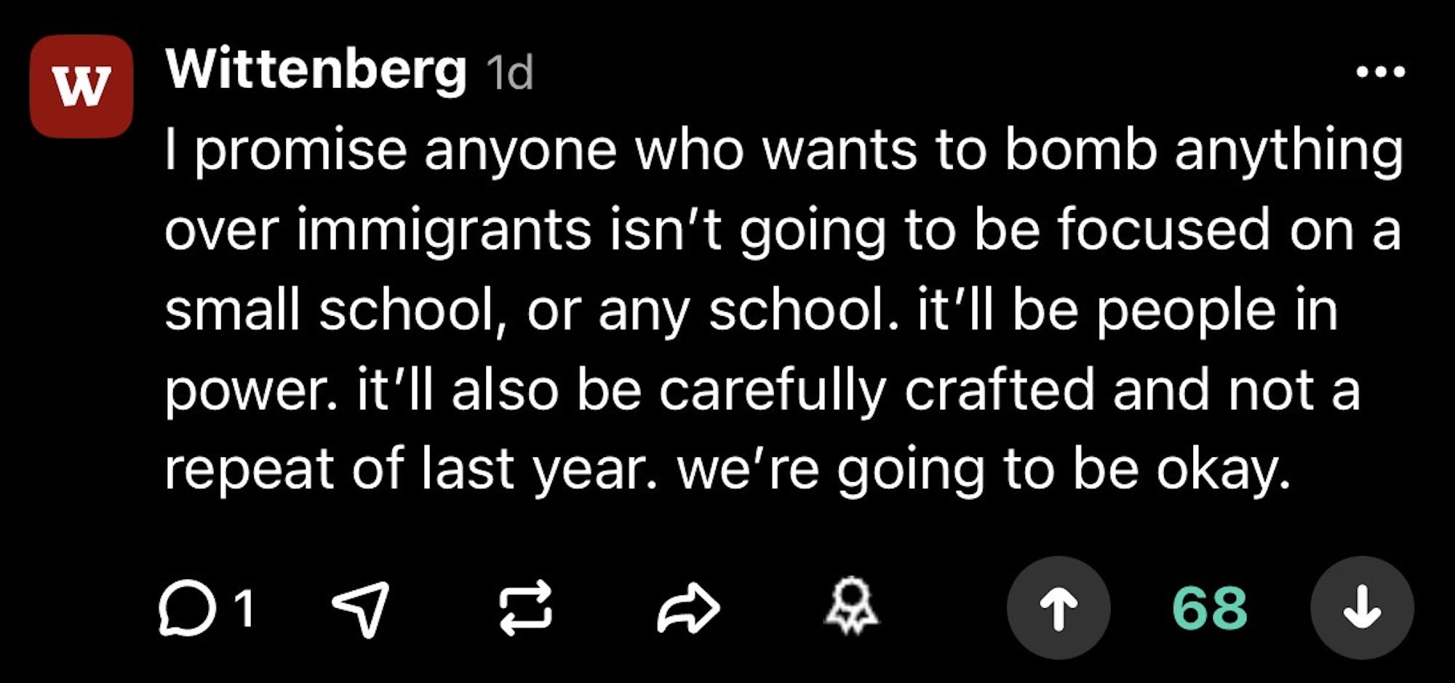Repost using the looping arrows icon

(x=525, y=607)
